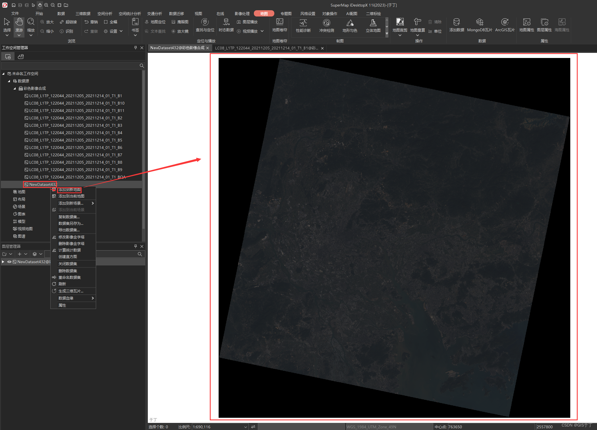Click the Full Extent (全幅) button
This screenshot has width=597, height=430.
click(111, 22)
